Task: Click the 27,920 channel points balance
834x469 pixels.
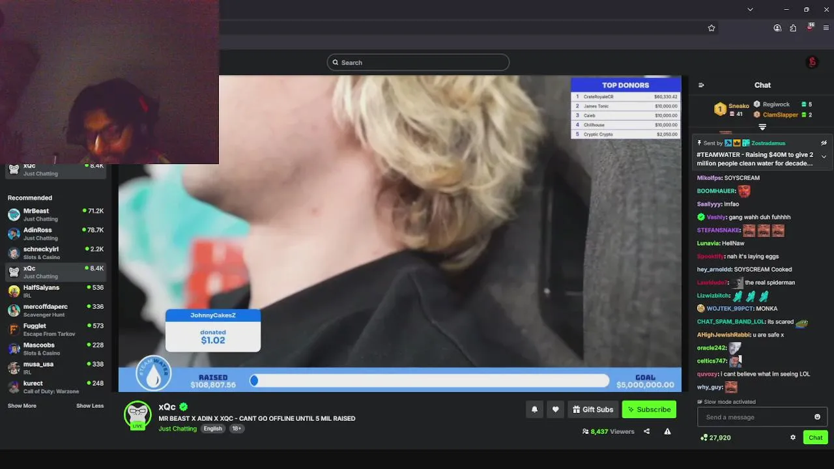Action: click(715, 438)
